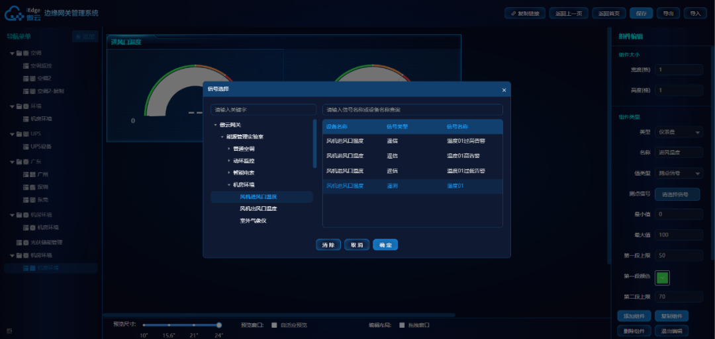Collapse the 傲云网关 tree node
This screenshot has width=715, height=339.
pyautogui.click(x=215, y=125)
